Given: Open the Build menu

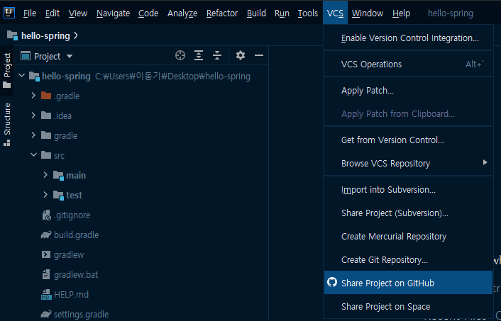Looking at the screenshot, I should click(256, 13).
